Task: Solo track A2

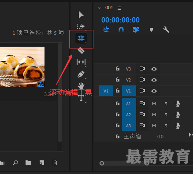Action: click(x=166, y=115)
